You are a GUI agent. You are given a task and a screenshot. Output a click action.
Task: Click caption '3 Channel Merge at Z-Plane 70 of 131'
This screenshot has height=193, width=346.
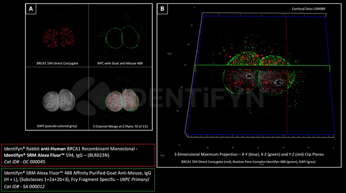[120, 127]
